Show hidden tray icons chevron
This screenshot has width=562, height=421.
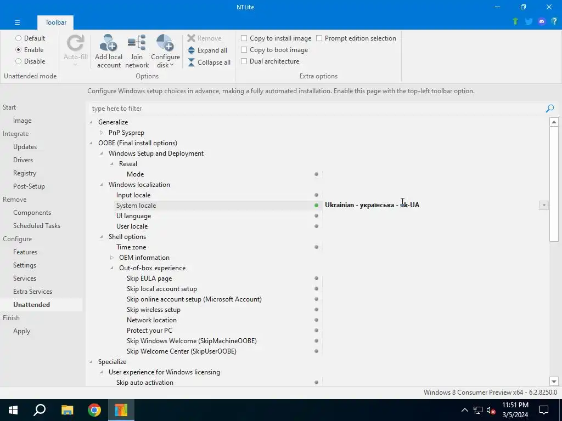tap(464, 410)
